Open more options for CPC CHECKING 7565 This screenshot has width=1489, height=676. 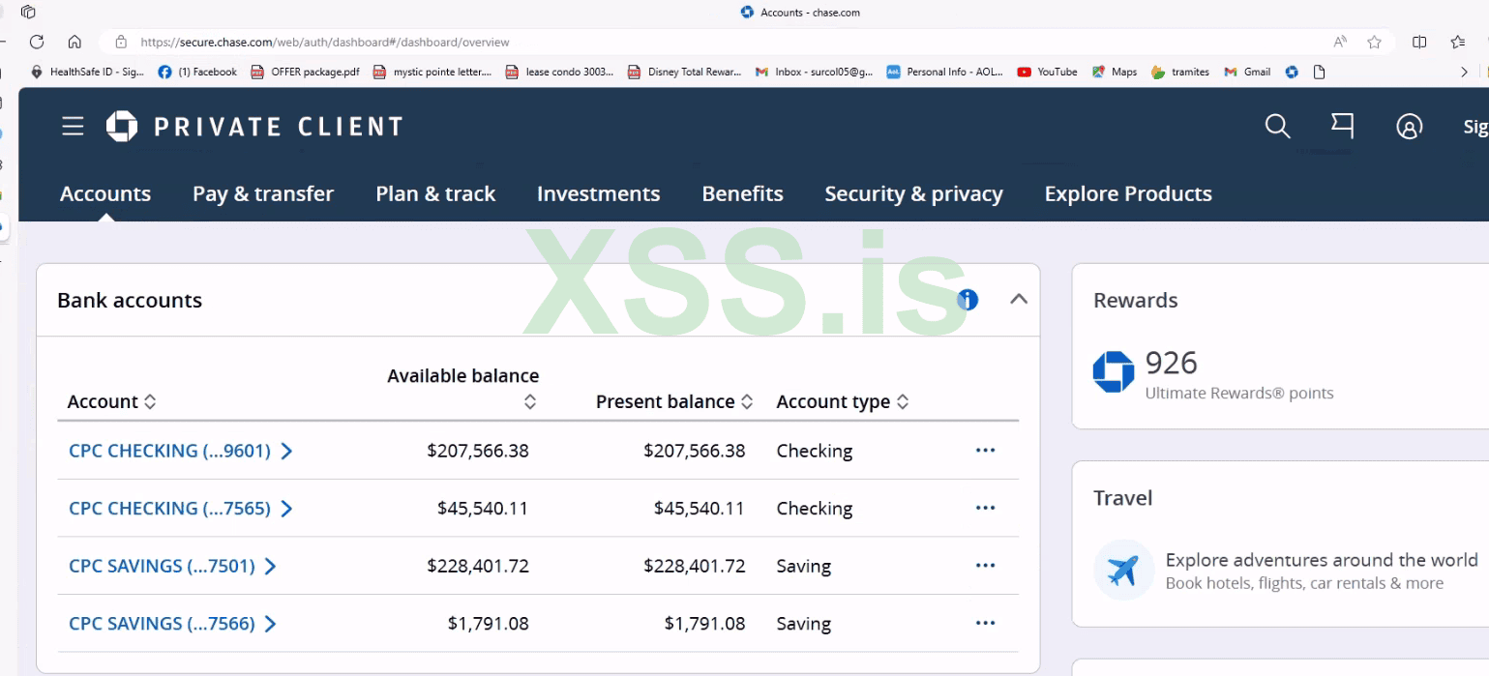pyautogui.click(x=985, y=509)
